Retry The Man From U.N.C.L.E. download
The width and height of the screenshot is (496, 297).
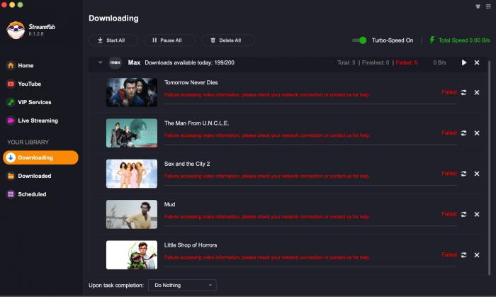[x=463, y=133]
